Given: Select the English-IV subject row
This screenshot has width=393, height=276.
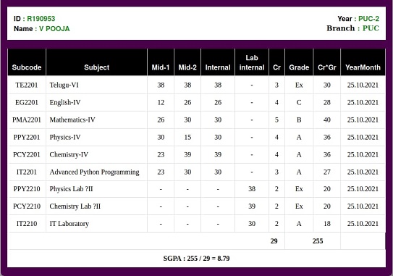Looking at the screenshot, I should (x=197, y=102).
